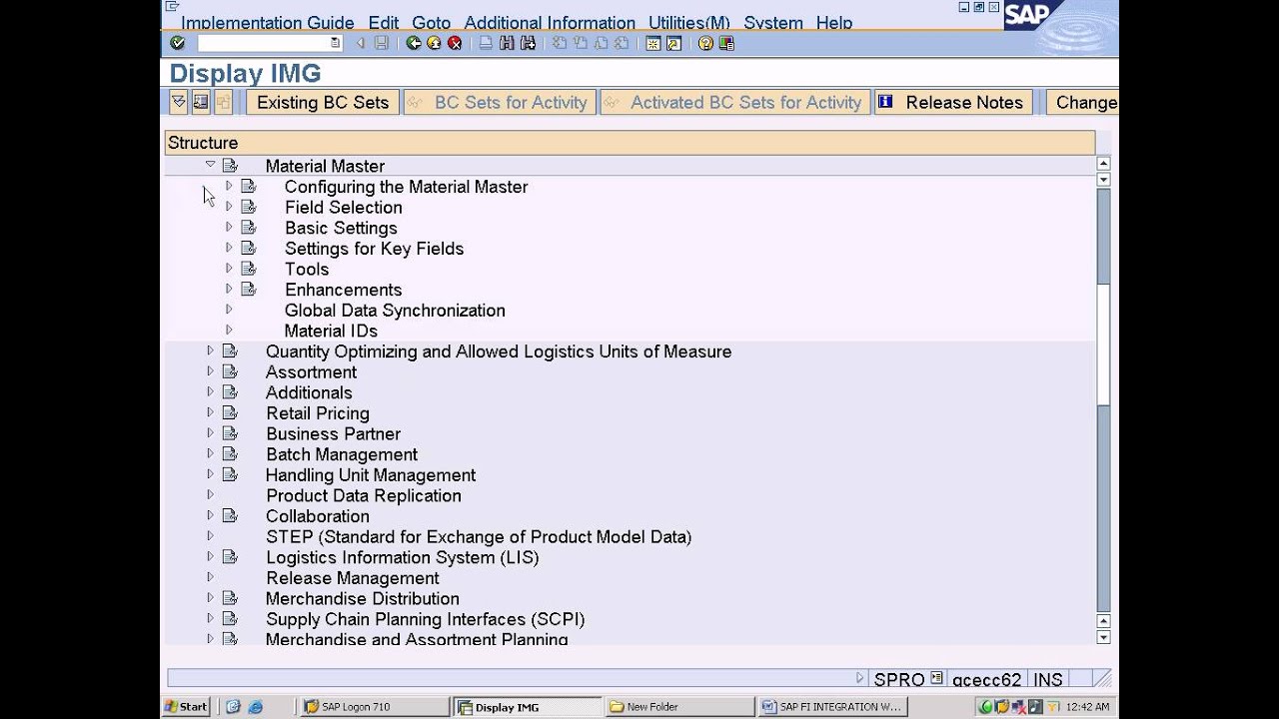Viewport: 1279px width, 719px height.
Task: Click the Generate Shortcut icon
Action: click(673, 43)
